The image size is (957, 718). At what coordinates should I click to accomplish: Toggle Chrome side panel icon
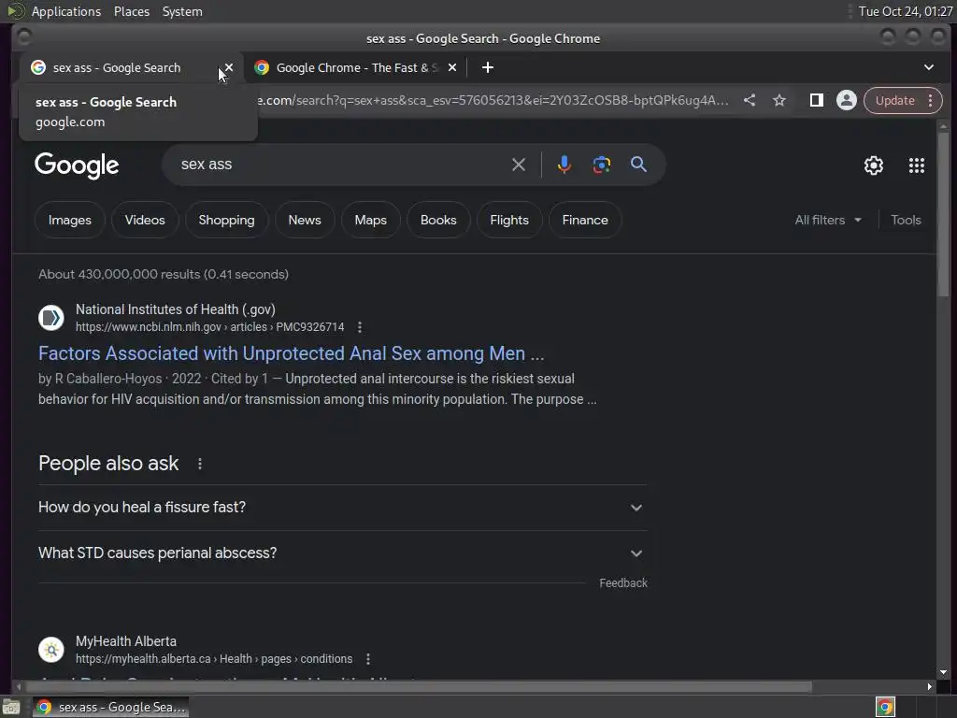(x=816, y=100)
